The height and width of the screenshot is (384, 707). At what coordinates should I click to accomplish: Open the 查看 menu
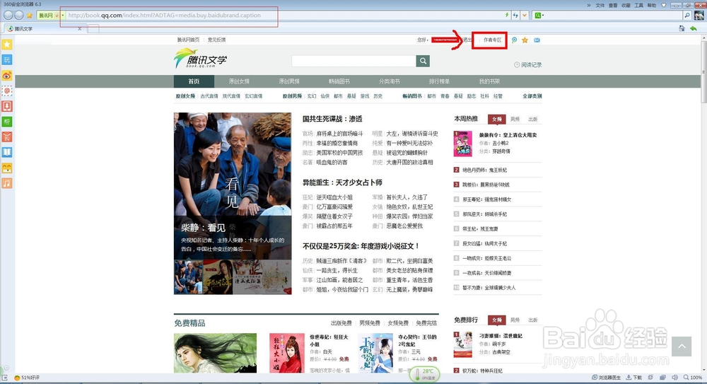point(613,5)
